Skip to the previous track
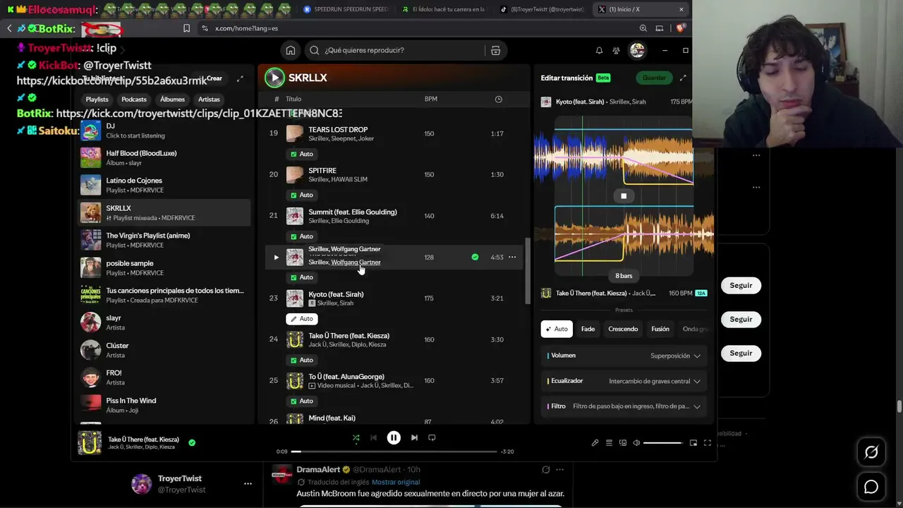 373,437
